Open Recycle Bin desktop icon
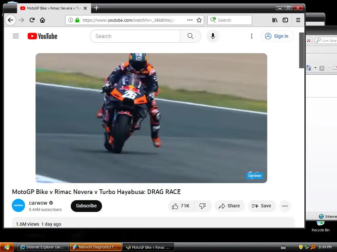 pos(321,226)
